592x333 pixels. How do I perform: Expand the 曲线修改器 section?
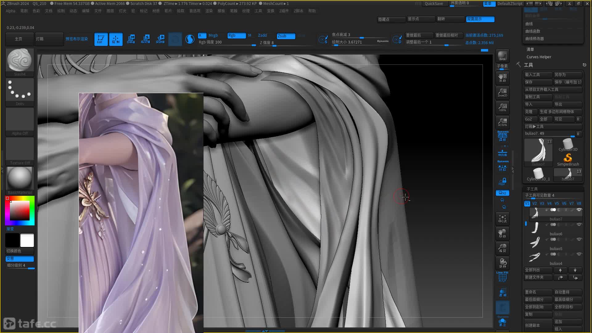point(534,39)
